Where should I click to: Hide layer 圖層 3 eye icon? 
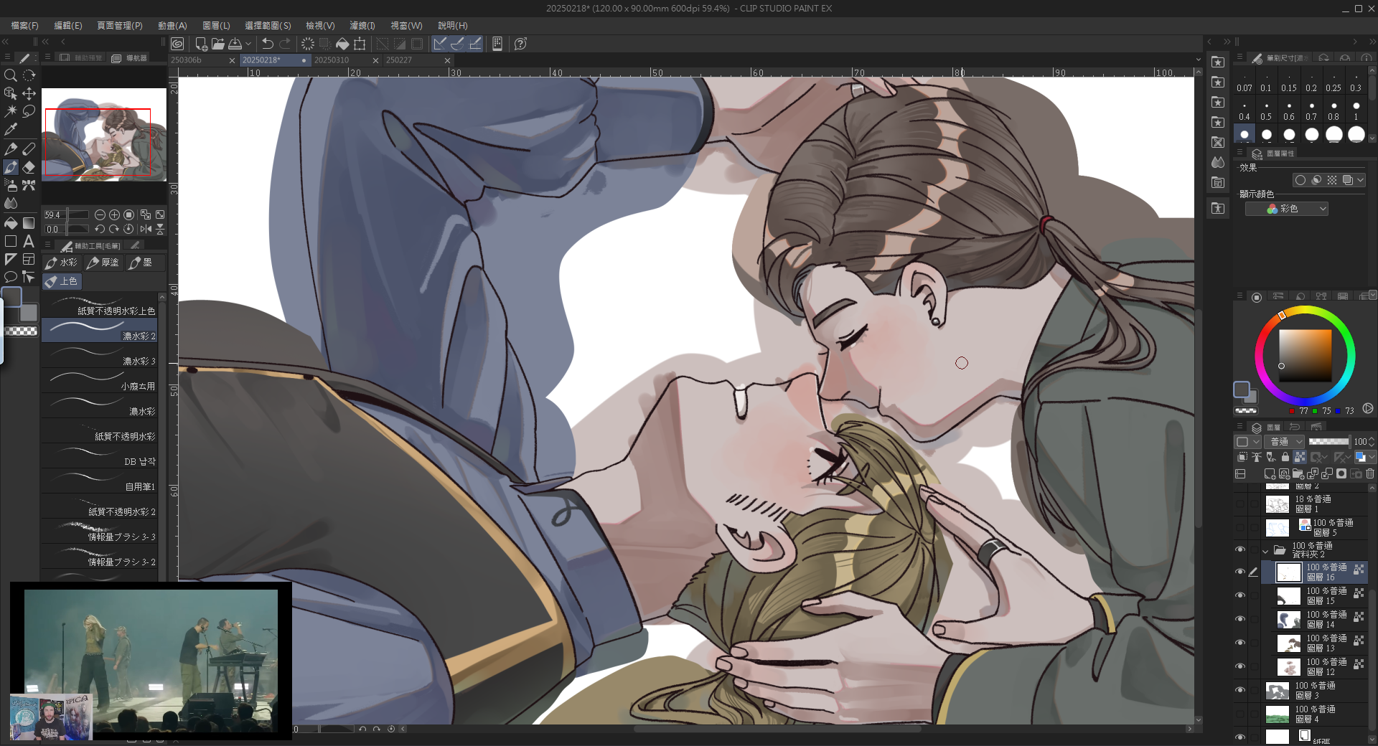1239,690
